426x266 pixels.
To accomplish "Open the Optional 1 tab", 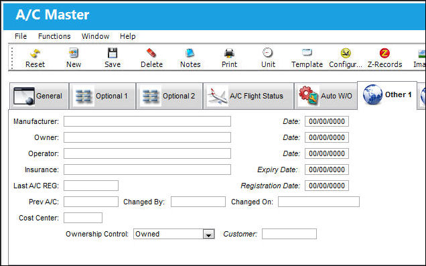I will [102, 96].
